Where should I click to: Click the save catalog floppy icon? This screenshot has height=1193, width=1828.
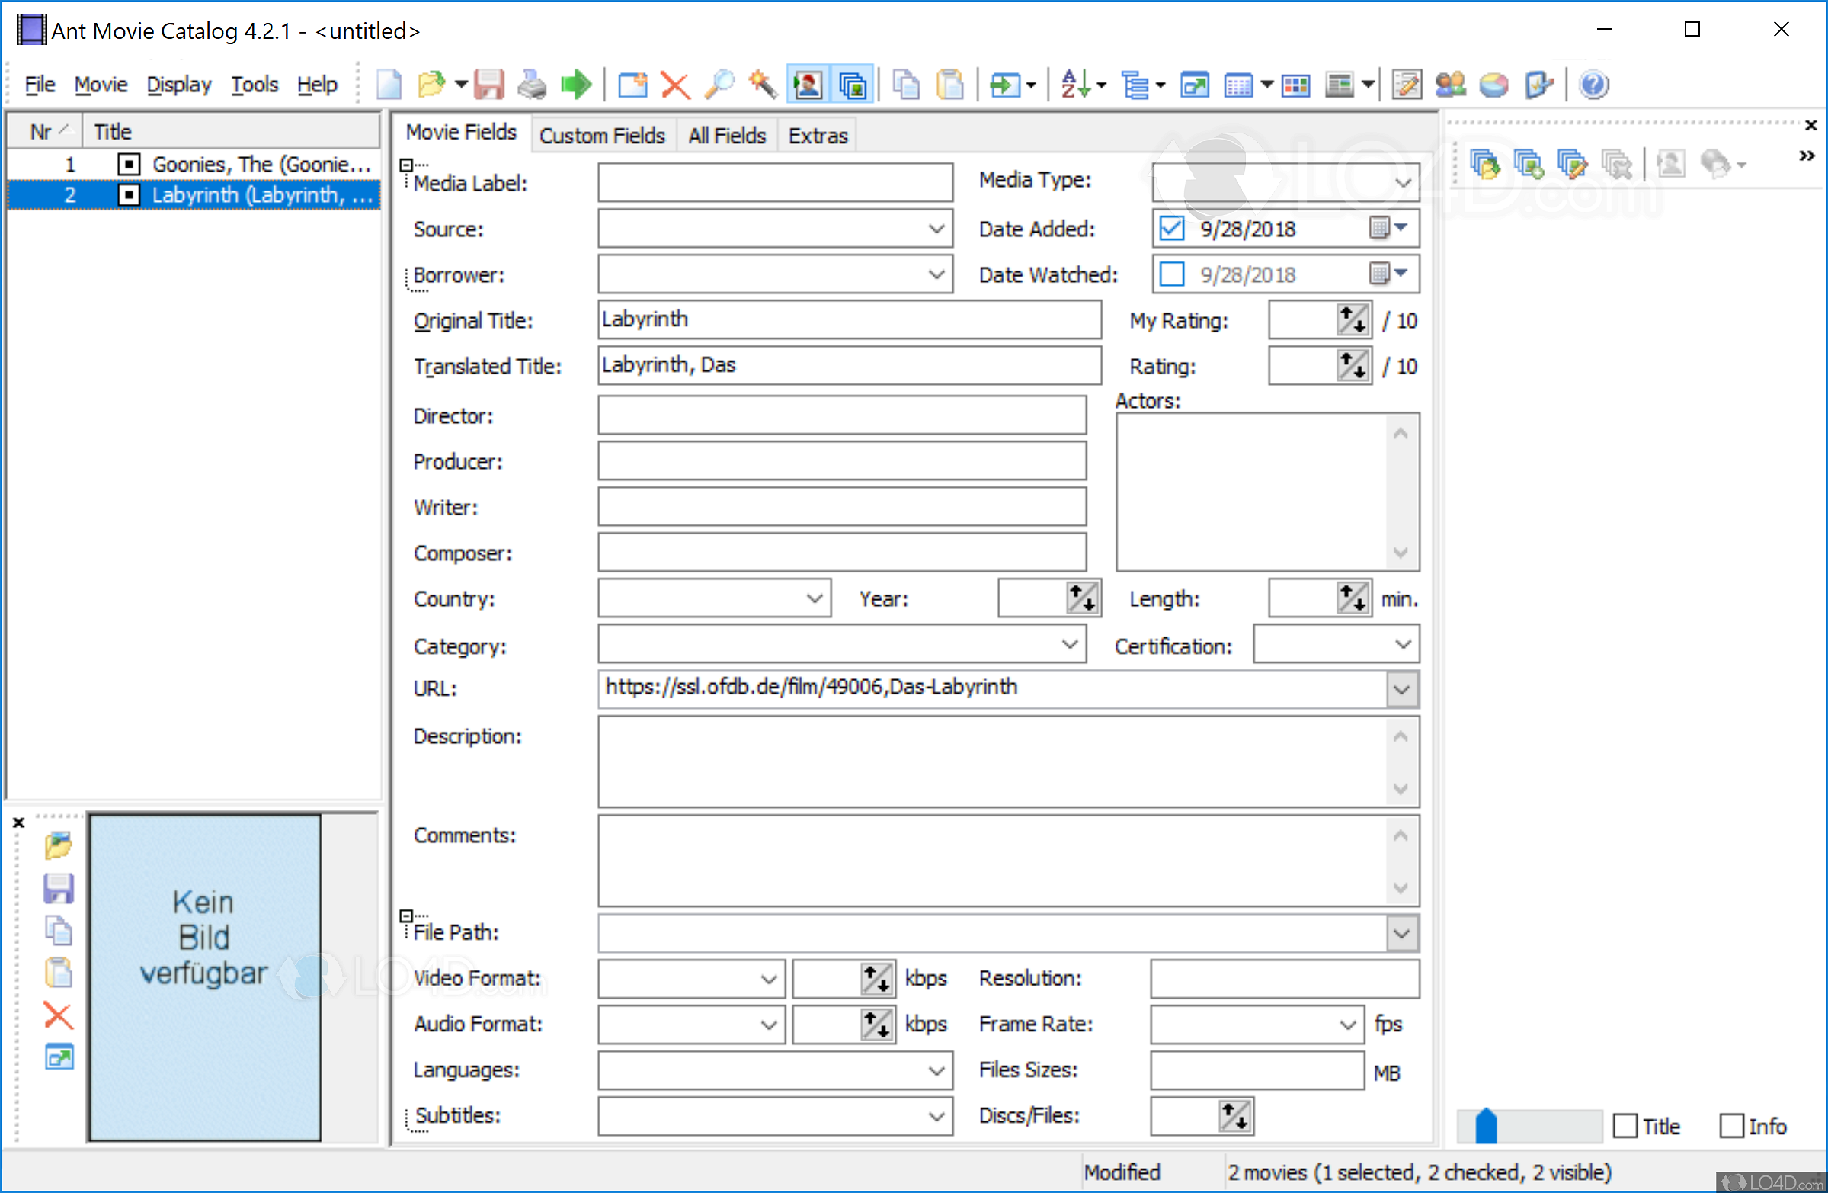tap(488, 85)
